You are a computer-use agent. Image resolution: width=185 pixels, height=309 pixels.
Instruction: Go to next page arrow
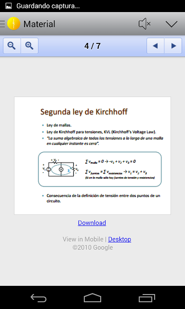[173, 46]
